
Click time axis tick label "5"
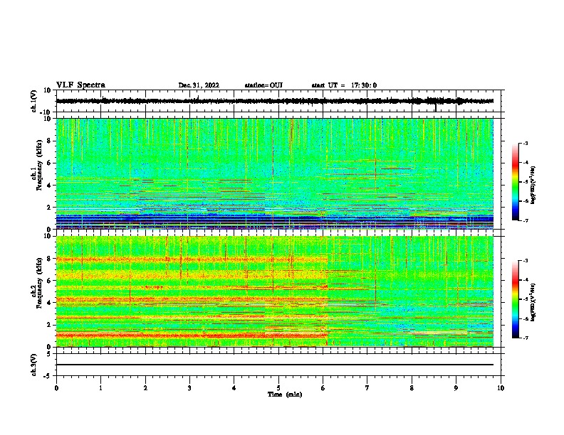point(278,388)
